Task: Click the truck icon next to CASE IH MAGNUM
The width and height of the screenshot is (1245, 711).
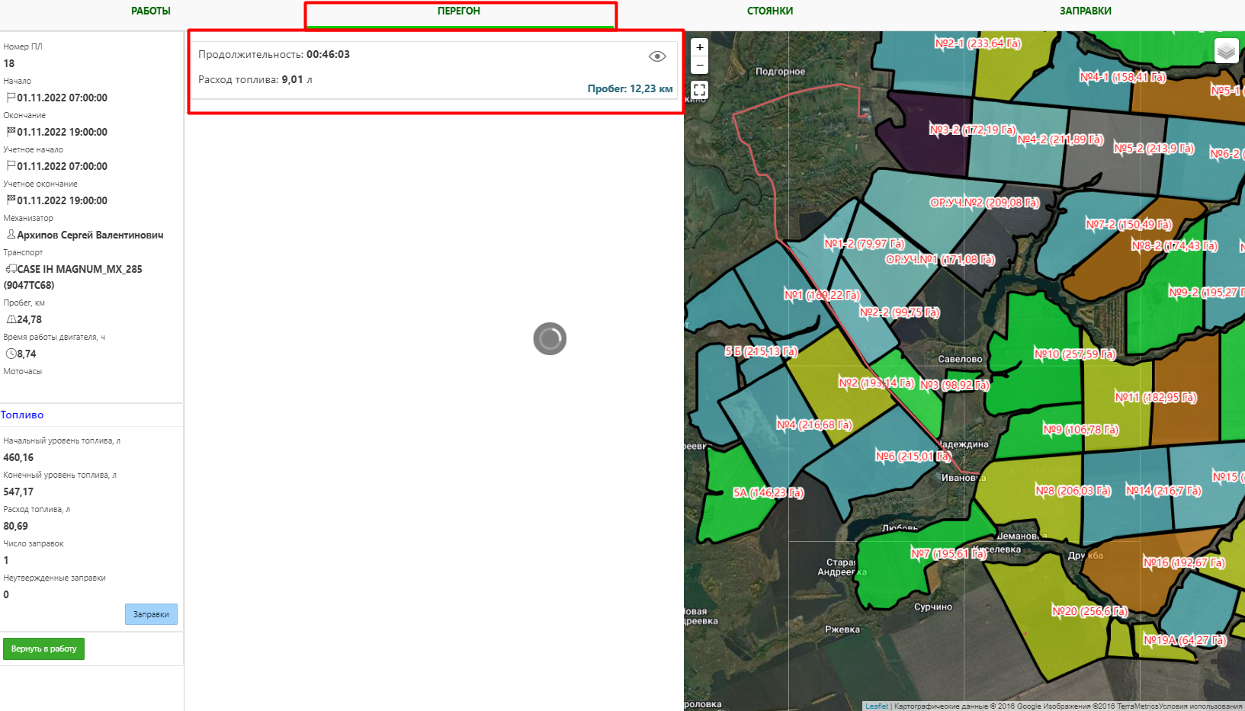Action: pyautogui.click(x=11, y=269)
